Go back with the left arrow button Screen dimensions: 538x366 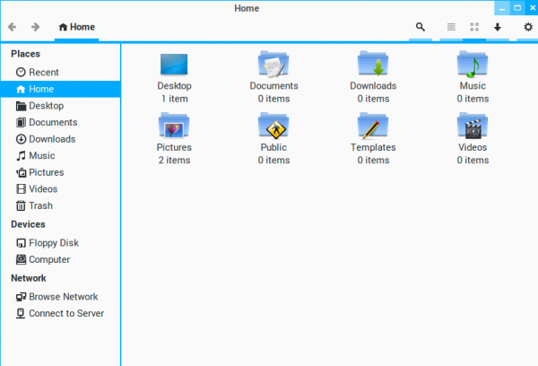tap(13, 27)
